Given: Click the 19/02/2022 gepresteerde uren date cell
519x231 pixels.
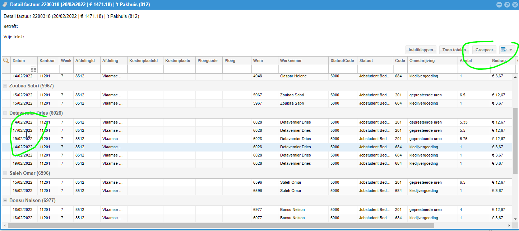Looking at the screenshot, I should point(23,139).
